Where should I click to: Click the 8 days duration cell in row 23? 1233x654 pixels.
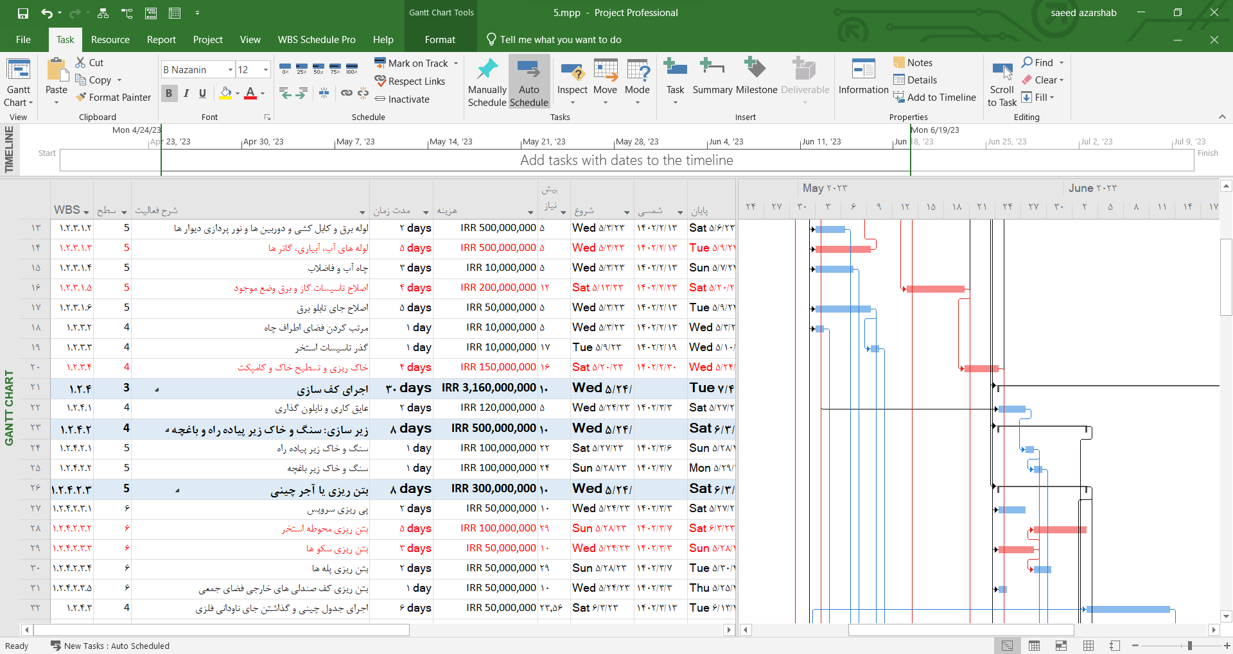click(401, 428)
